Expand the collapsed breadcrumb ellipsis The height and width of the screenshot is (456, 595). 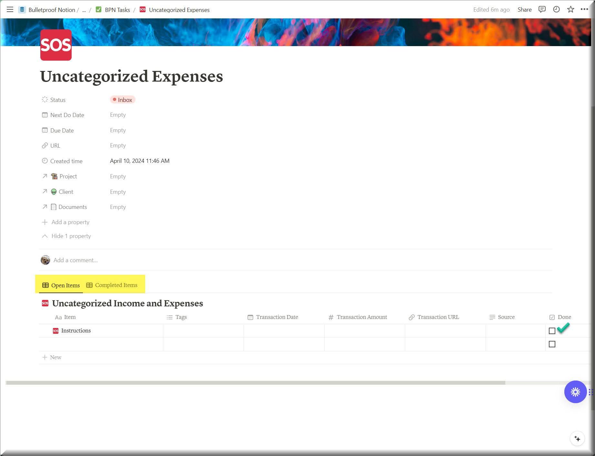84,10
